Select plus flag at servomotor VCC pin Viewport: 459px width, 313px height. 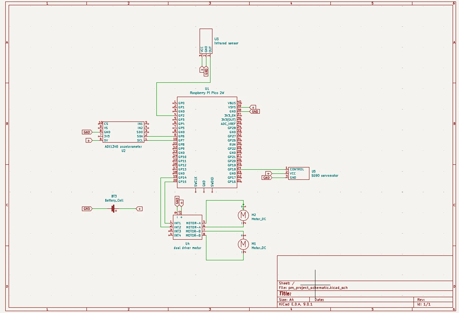(268, 173)
